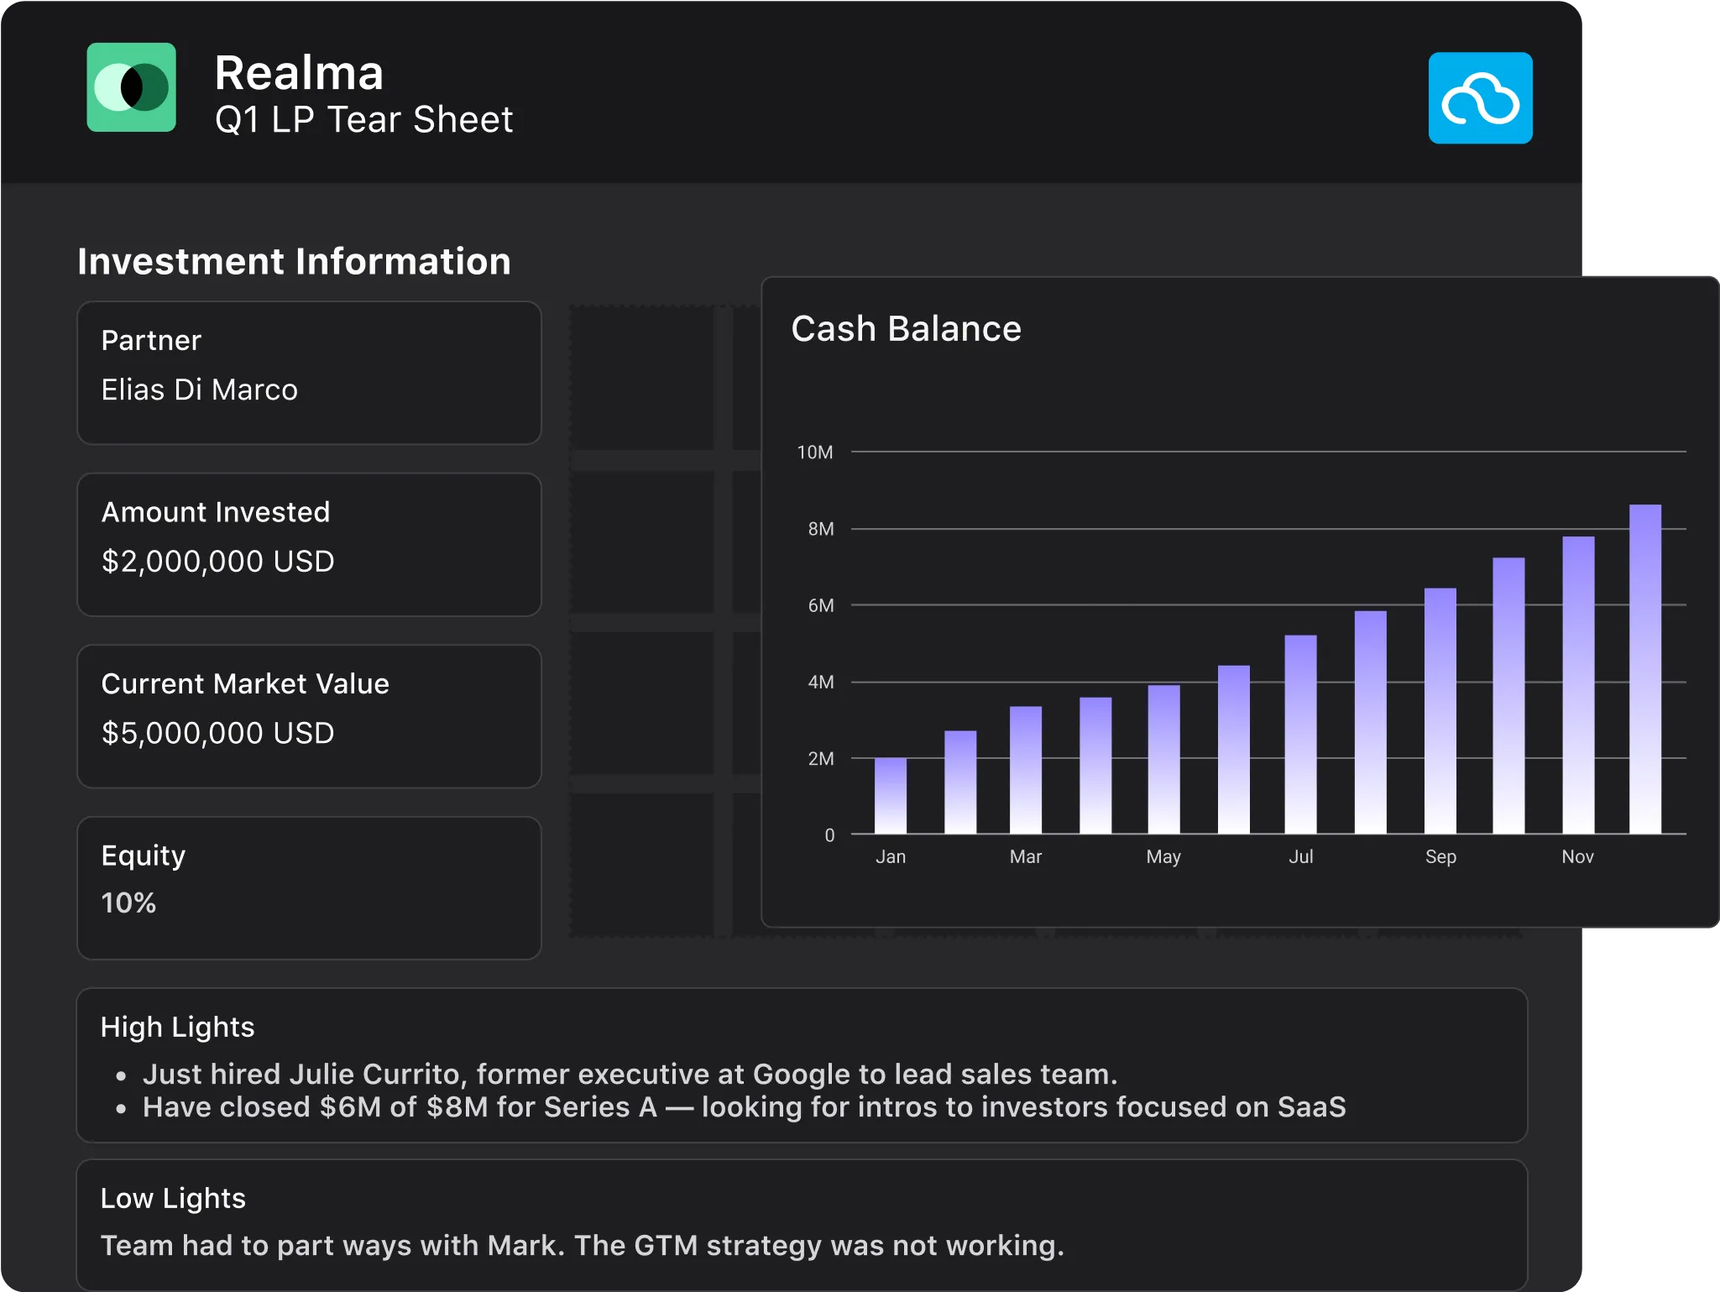Open the Partner card for Elias Di Marco
1720x1292 pixels.
309,373
